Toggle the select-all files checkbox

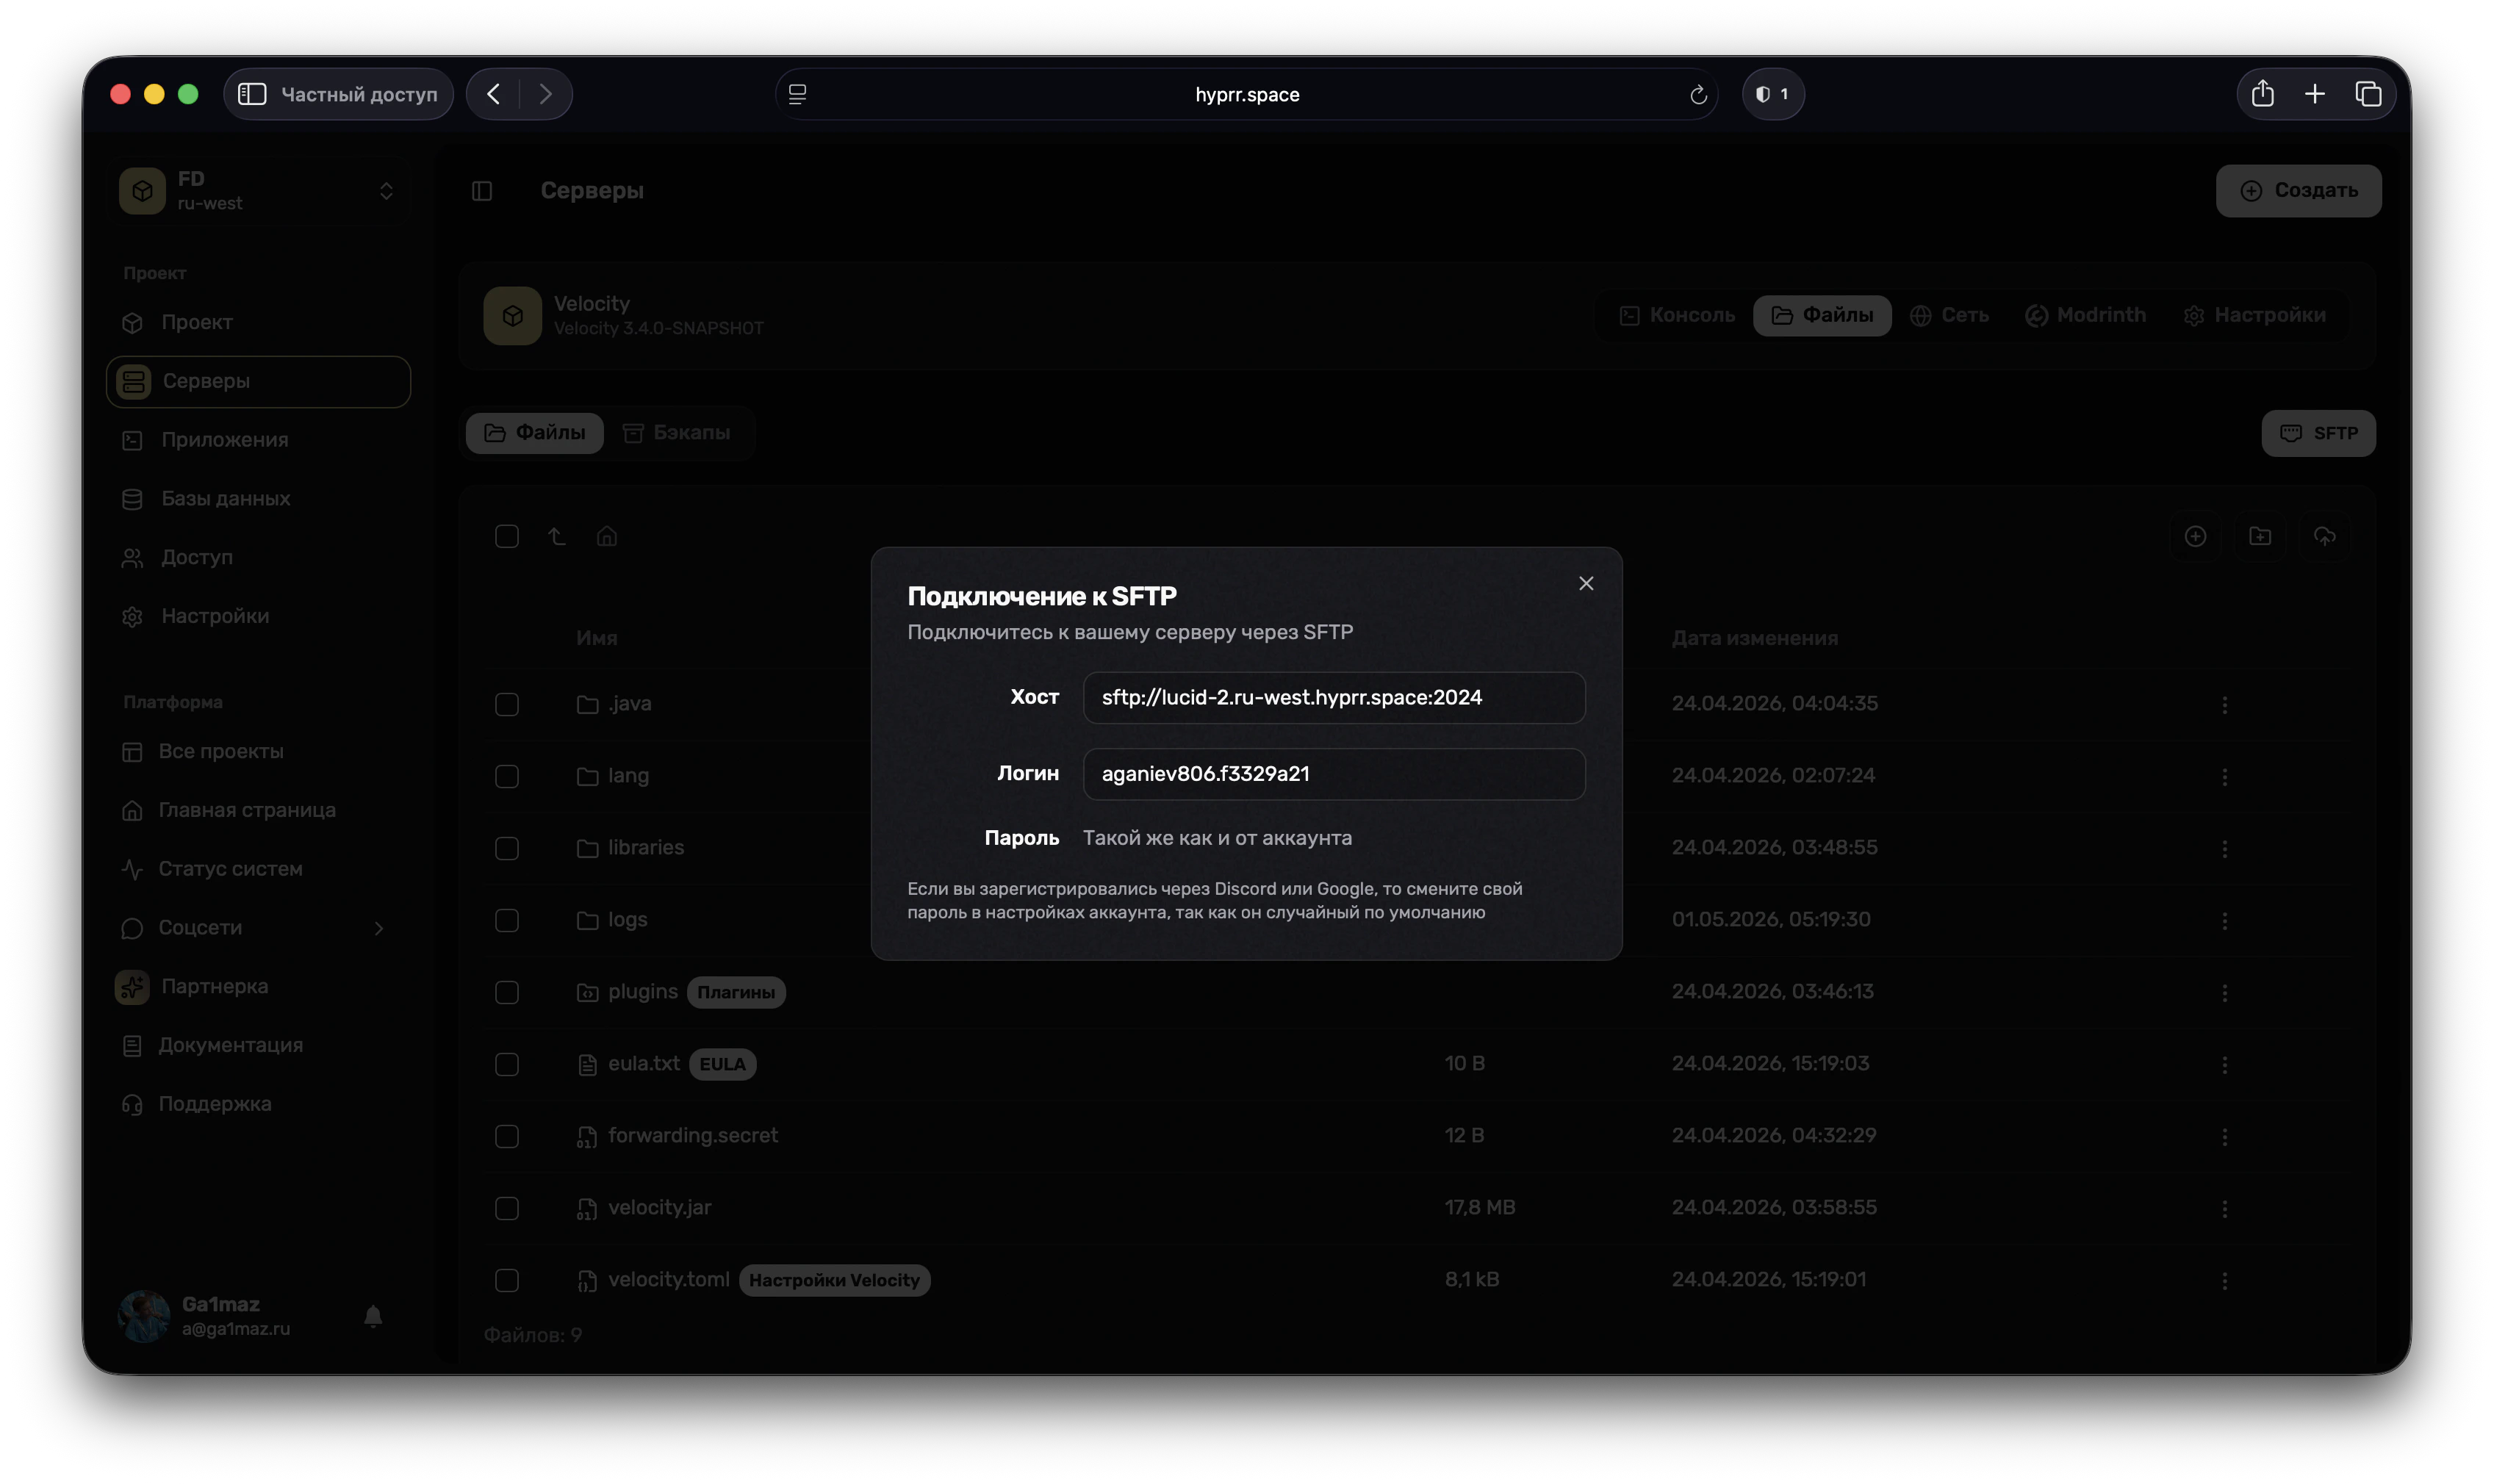[x=507, y=536]
